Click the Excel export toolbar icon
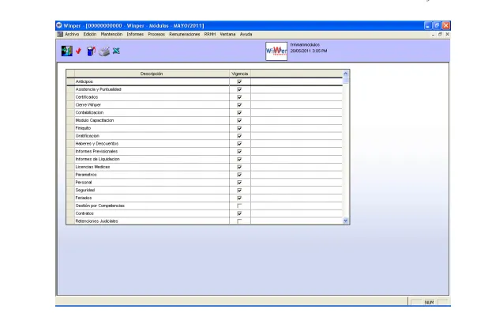 point(116,51)
